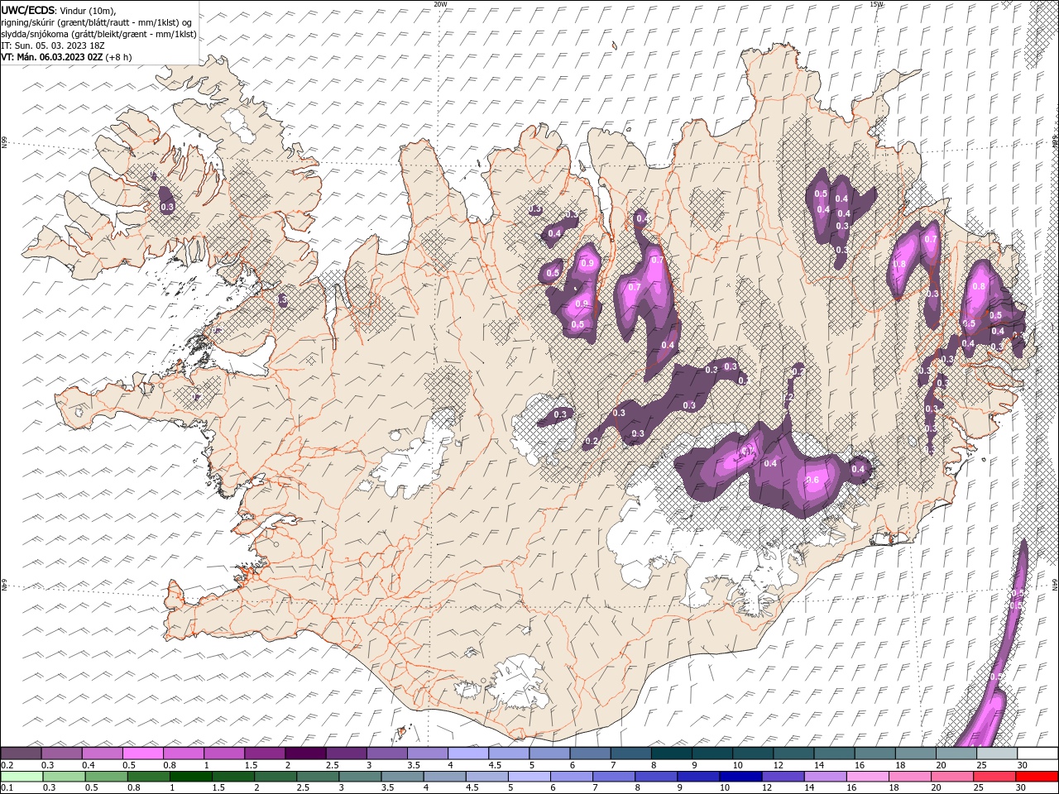The height and width of the screenshot is (794, 1059).
Task: Pick the dark purple 2–2.5 sleet/snow swatch
Action: point(305,753)
